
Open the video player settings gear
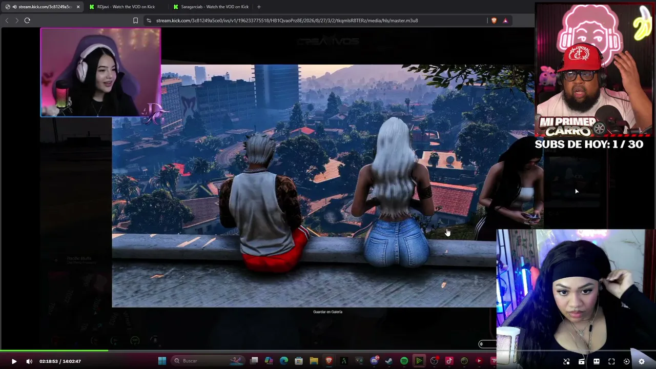(x=641, y=361)
